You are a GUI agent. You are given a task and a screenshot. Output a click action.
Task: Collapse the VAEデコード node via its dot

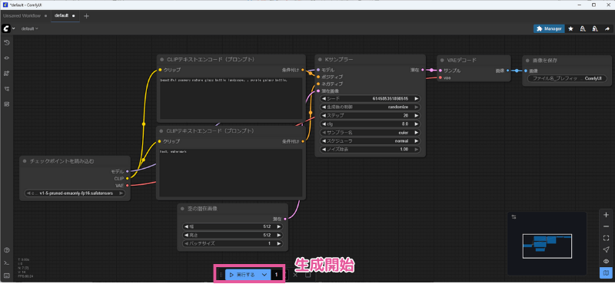pyautogui.click(x=441, y=61)
